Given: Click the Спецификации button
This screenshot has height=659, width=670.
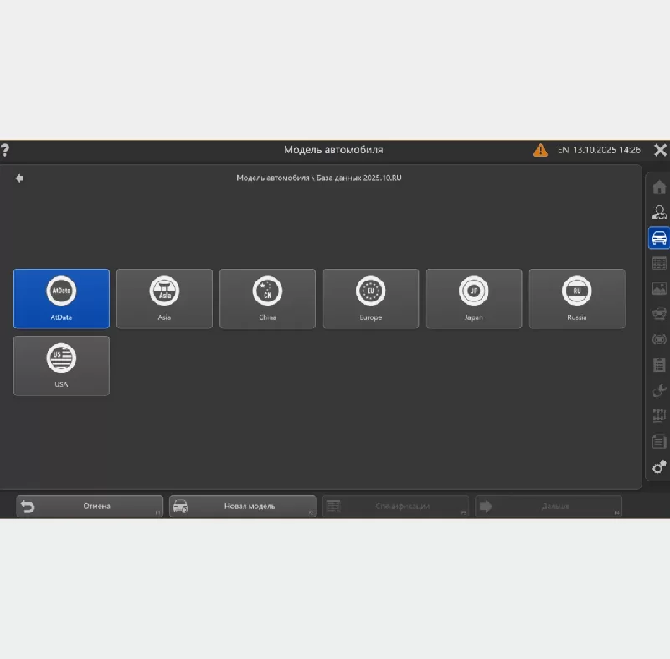Looking at the screenshot, I should pyautogui.click(x=395, y=507).
